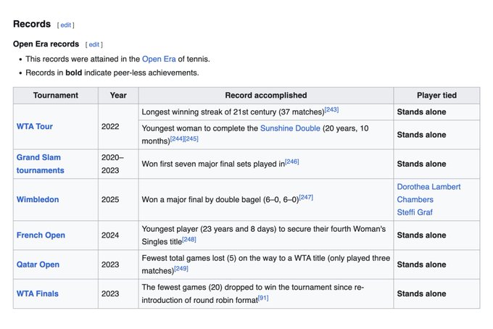Open the Wimbledon tournament link
Viewport: 493px width, 329px height.
(x=38, y=199)
